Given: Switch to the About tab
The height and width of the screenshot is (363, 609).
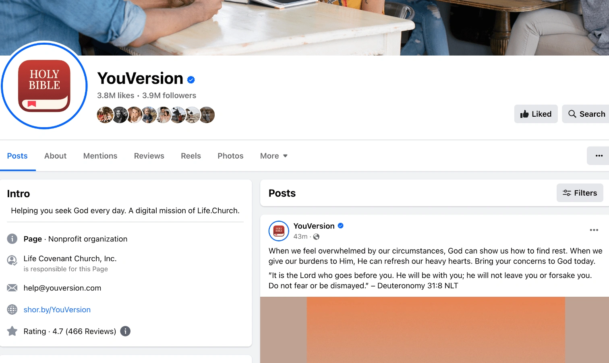Looking at the screenshot, I should point(55,156).
